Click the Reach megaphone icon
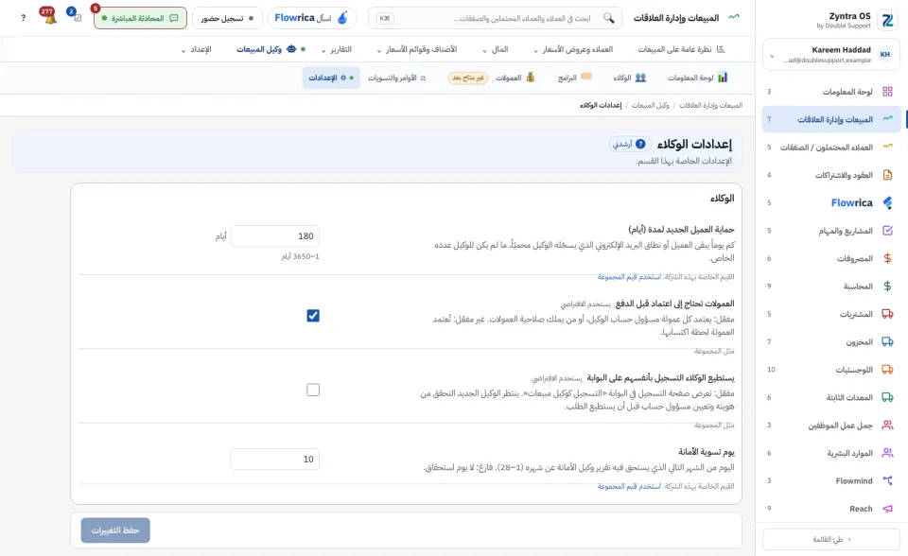Image resolution: width=908 pixels, height=556 pixels. point(887,509)
